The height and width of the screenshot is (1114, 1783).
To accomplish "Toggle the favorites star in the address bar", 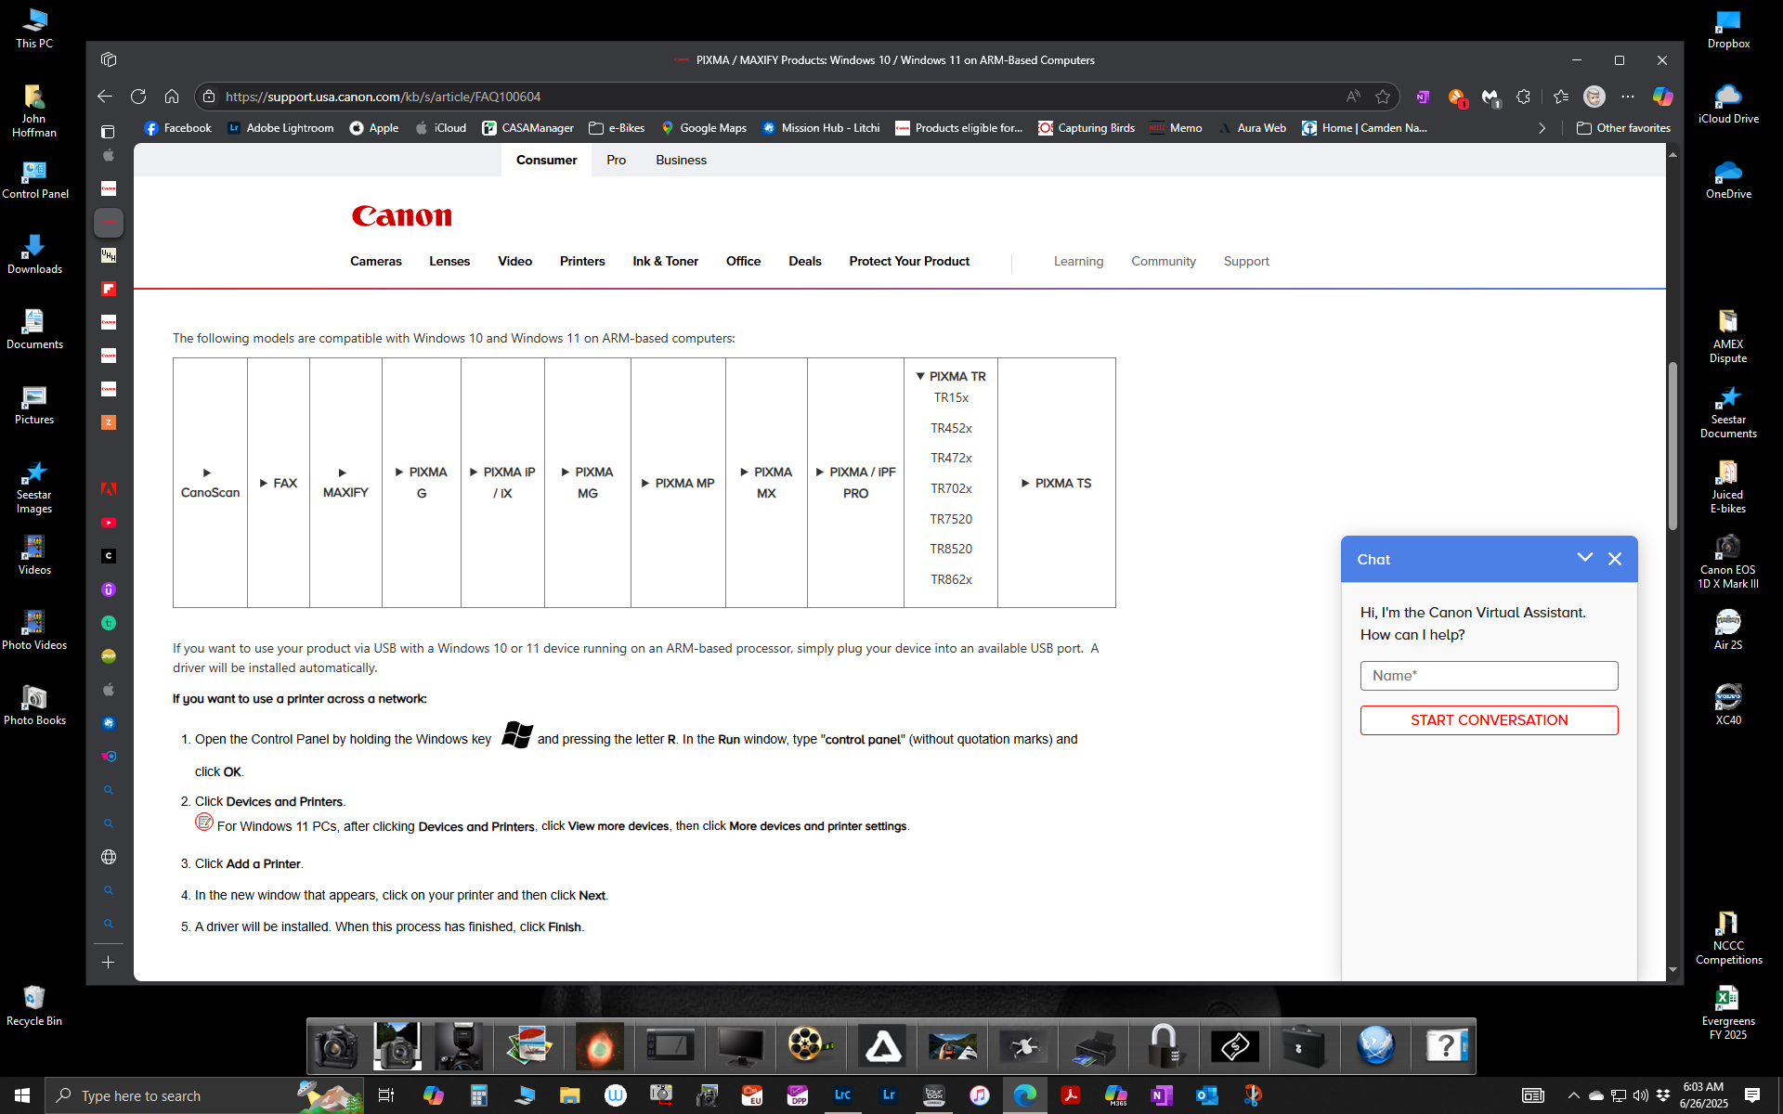I will pyautogui.click(x=1383, y=96).
